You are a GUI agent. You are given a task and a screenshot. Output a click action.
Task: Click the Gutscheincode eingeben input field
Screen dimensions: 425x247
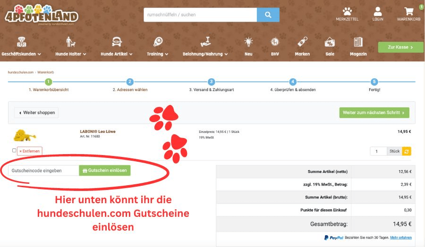click(x=43, y=170)
